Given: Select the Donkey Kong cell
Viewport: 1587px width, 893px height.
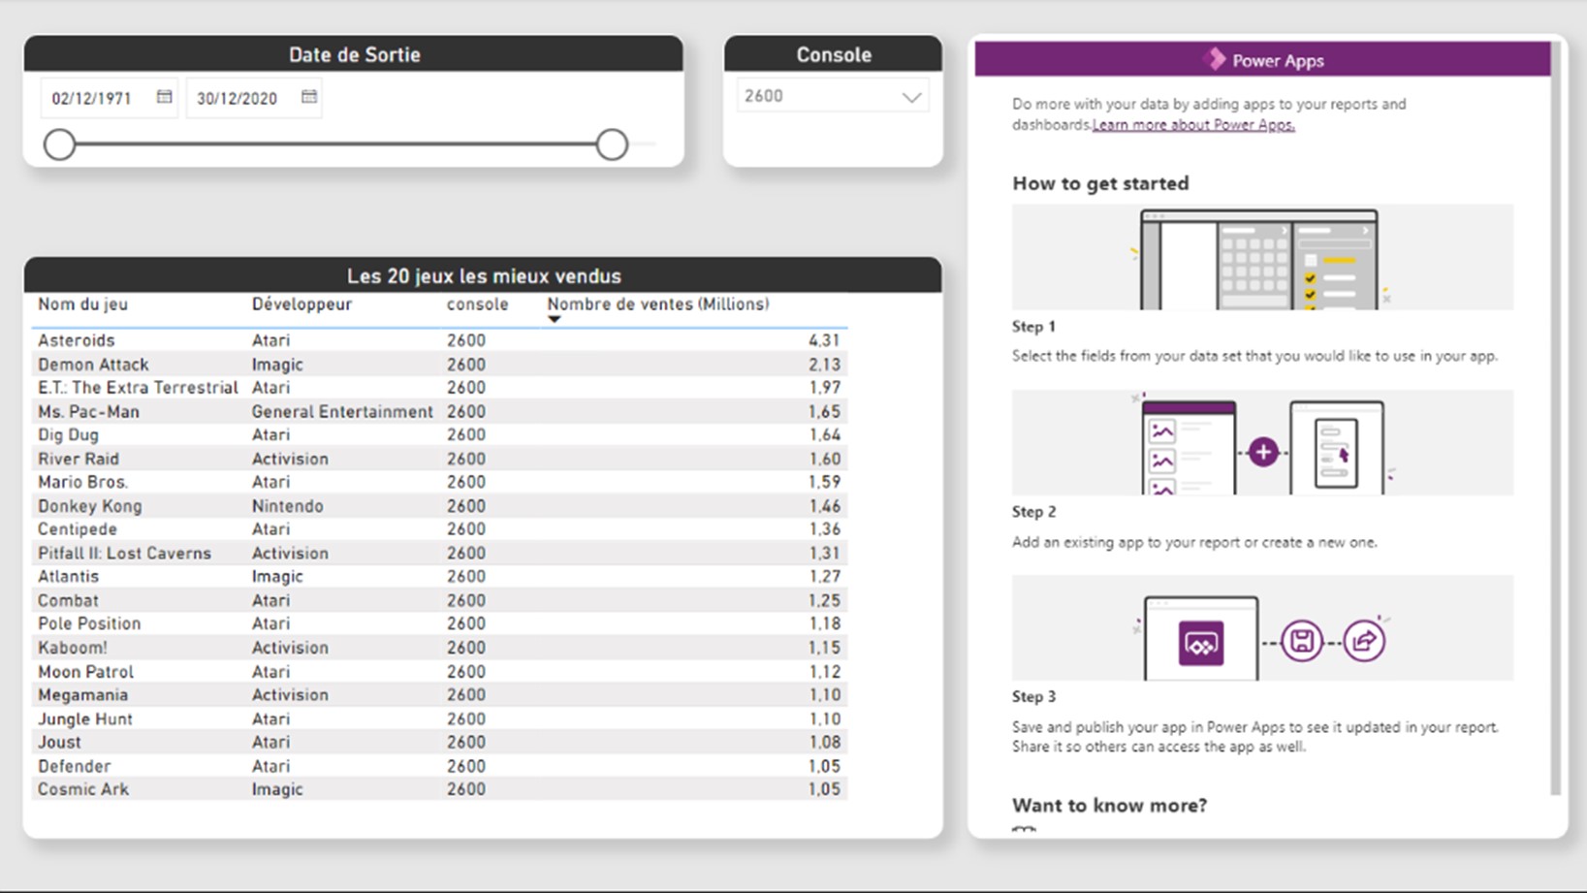Looking at the screenshot, I should point(89,506).
